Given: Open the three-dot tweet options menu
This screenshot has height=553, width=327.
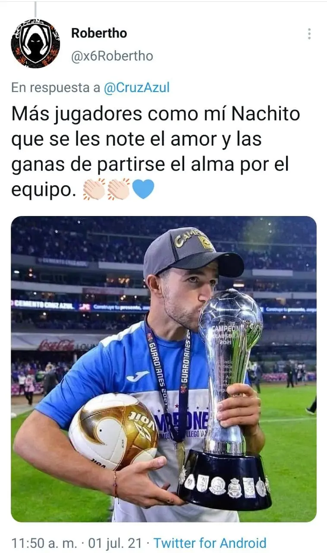Looking at the screenshot, I should (x=309, y=34).
